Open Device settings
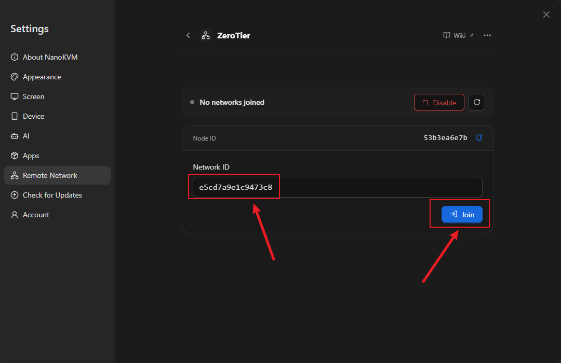Viewport: 561px width, 363px height. click(57, 116)
